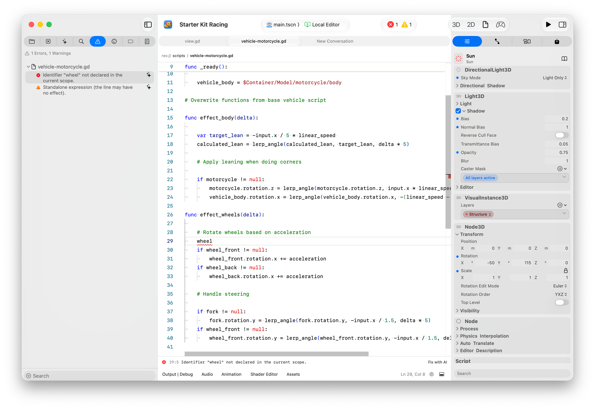Select the inspector sliders tab

(x=467, y=41)
